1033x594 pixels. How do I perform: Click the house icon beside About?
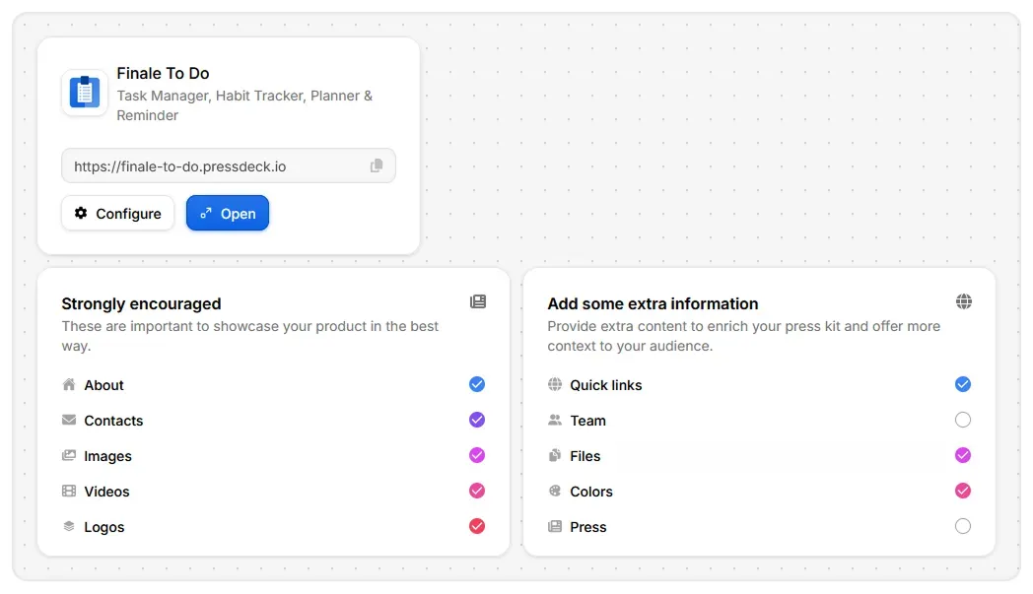point(69,384)
